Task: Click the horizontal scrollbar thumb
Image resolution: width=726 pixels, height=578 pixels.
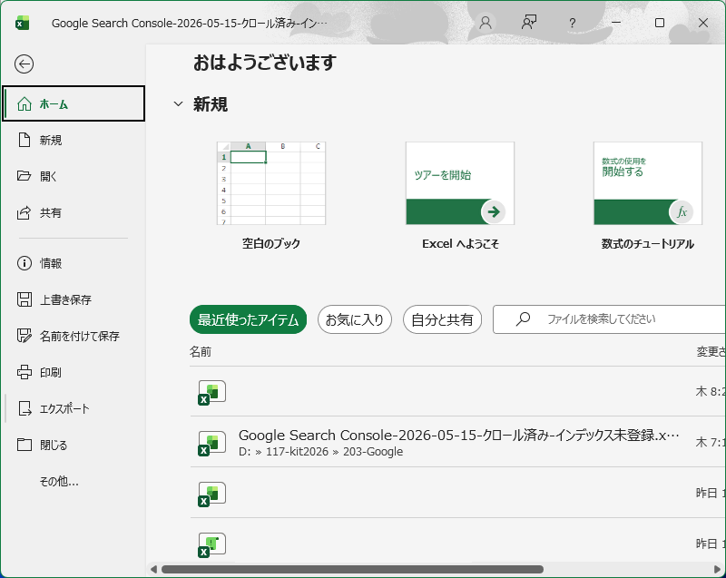Action: (352, 569)
